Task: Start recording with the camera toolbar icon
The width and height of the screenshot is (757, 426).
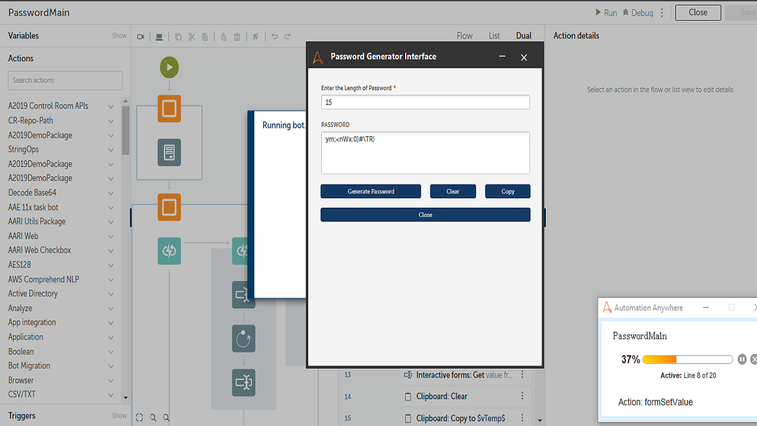Action: point(140,37)
